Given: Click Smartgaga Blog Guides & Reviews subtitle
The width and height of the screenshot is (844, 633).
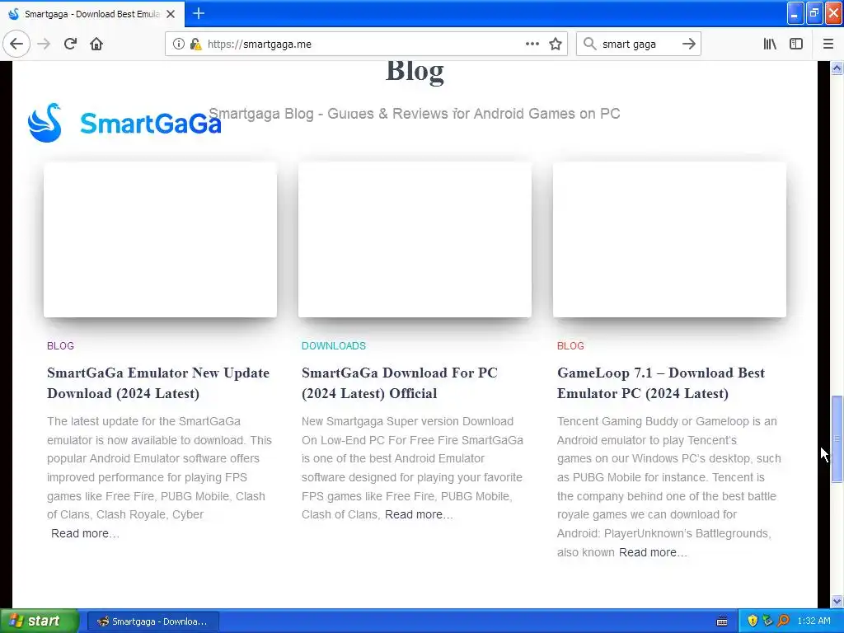Looking at the screenshot, I should (415, 114).
